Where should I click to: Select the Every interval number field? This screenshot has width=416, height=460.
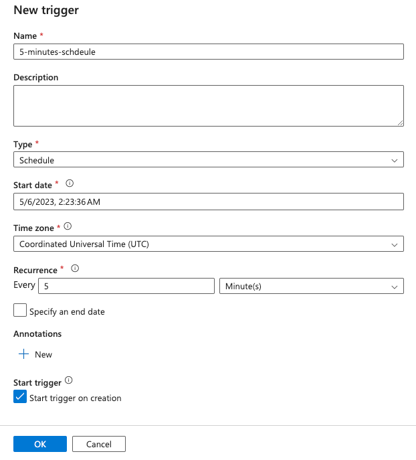pyautogui.click(x=126, y=287)
